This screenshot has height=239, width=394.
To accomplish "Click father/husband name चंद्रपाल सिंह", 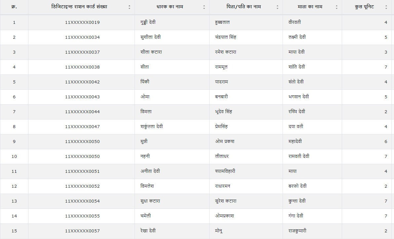I will [225, 37].
